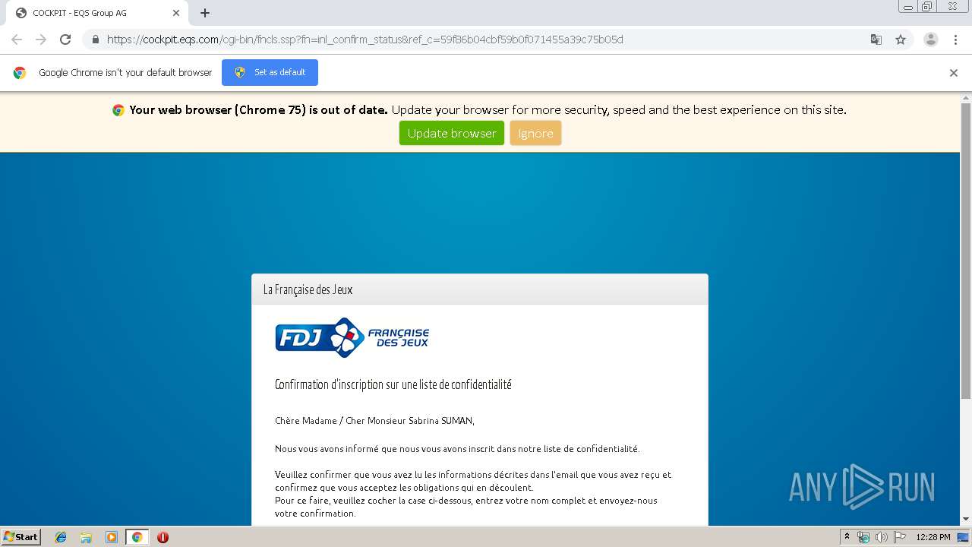972x547 pixels.
Task: Open Windows Explorer folder in taskbar
Action: pyautogui.click(x=86, y=537)
